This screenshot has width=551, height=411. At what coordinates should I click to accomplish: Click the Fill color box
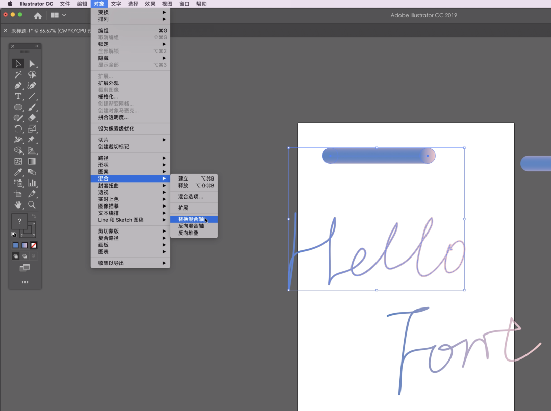pyautogui.click(x=19, y=221)
